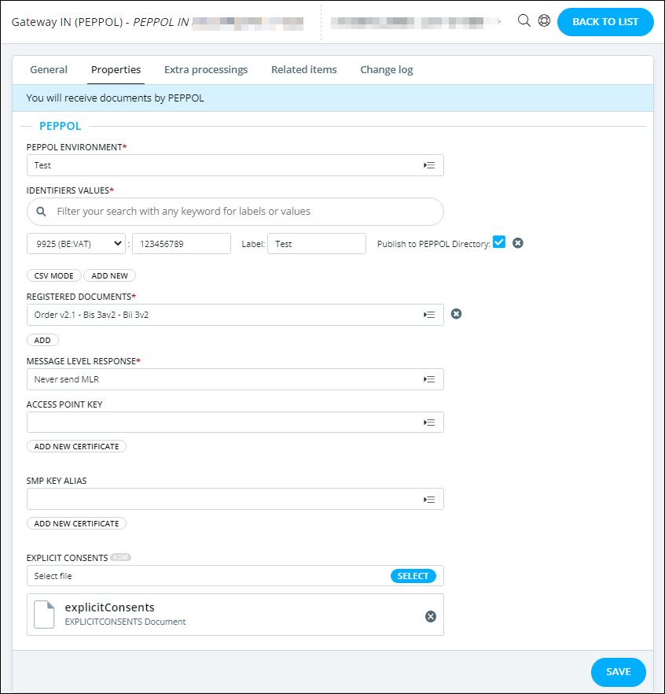The height and width of the screenshot is (694, 665).
Task: Delete the explicitConsents file attachment
Action: point(431,616)
